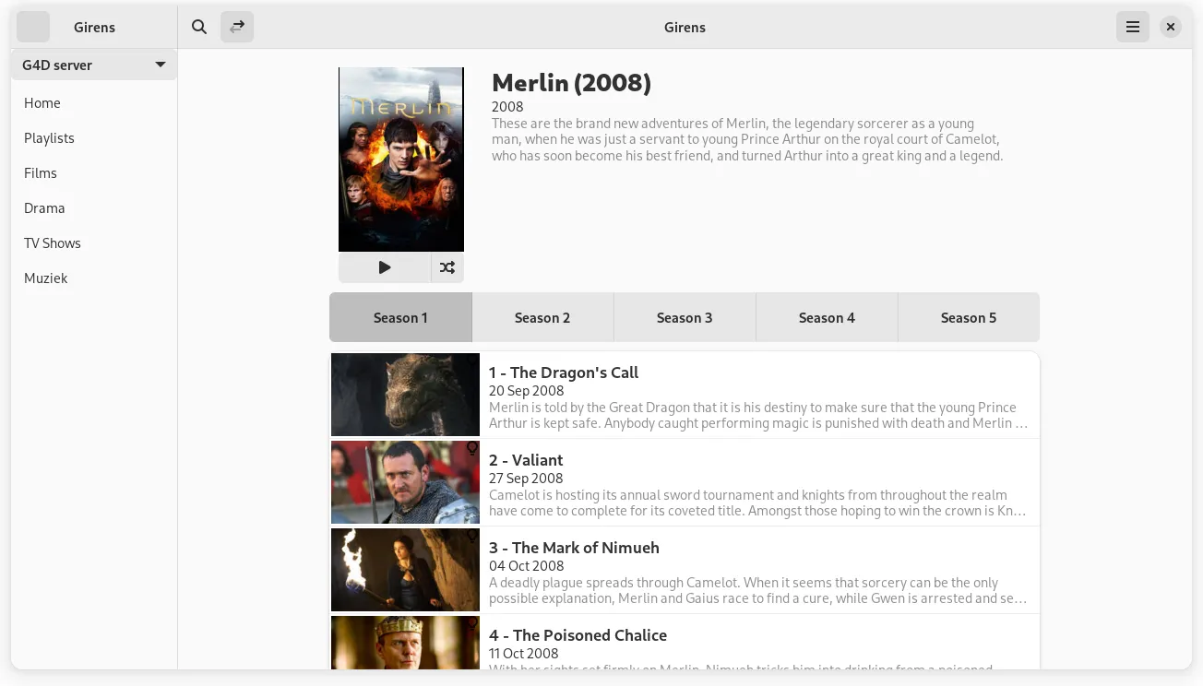This screenshot has height=686, width=1203.
Task: Close the Girens window
Action: click(x=1170, y=27)
